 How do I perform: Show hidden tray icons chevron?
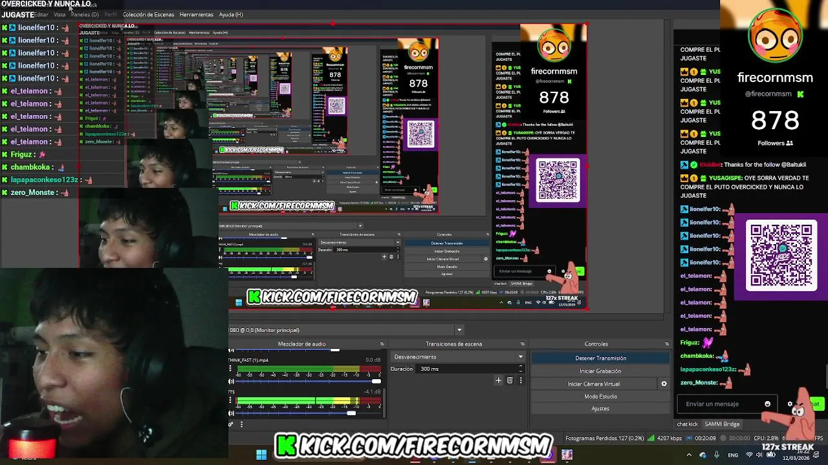(x=688, y=455)
